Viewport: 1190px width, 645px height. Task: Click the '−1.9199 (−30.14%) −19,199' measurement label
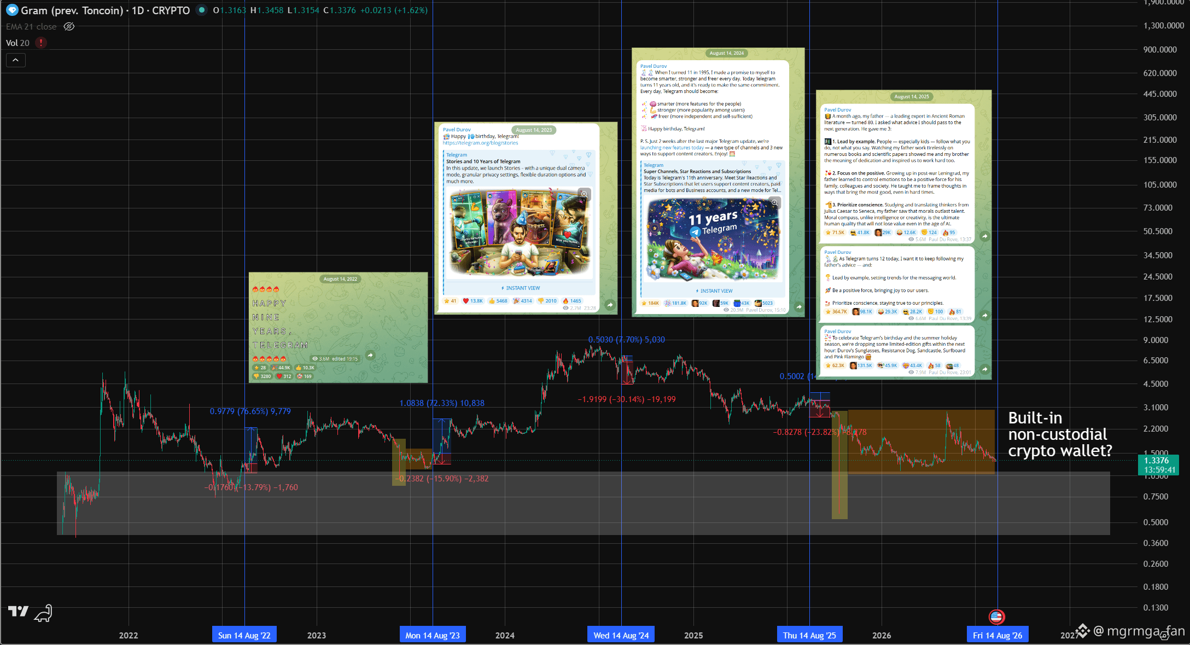(x=627, y=399)
